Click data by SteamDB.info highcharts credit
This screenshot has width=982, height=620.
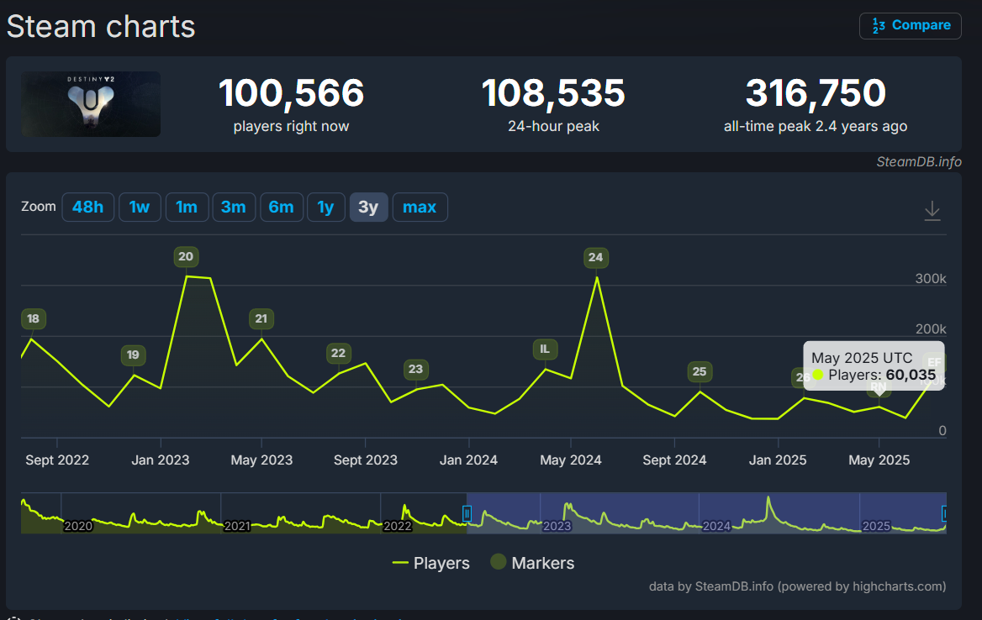pos(797,587)
